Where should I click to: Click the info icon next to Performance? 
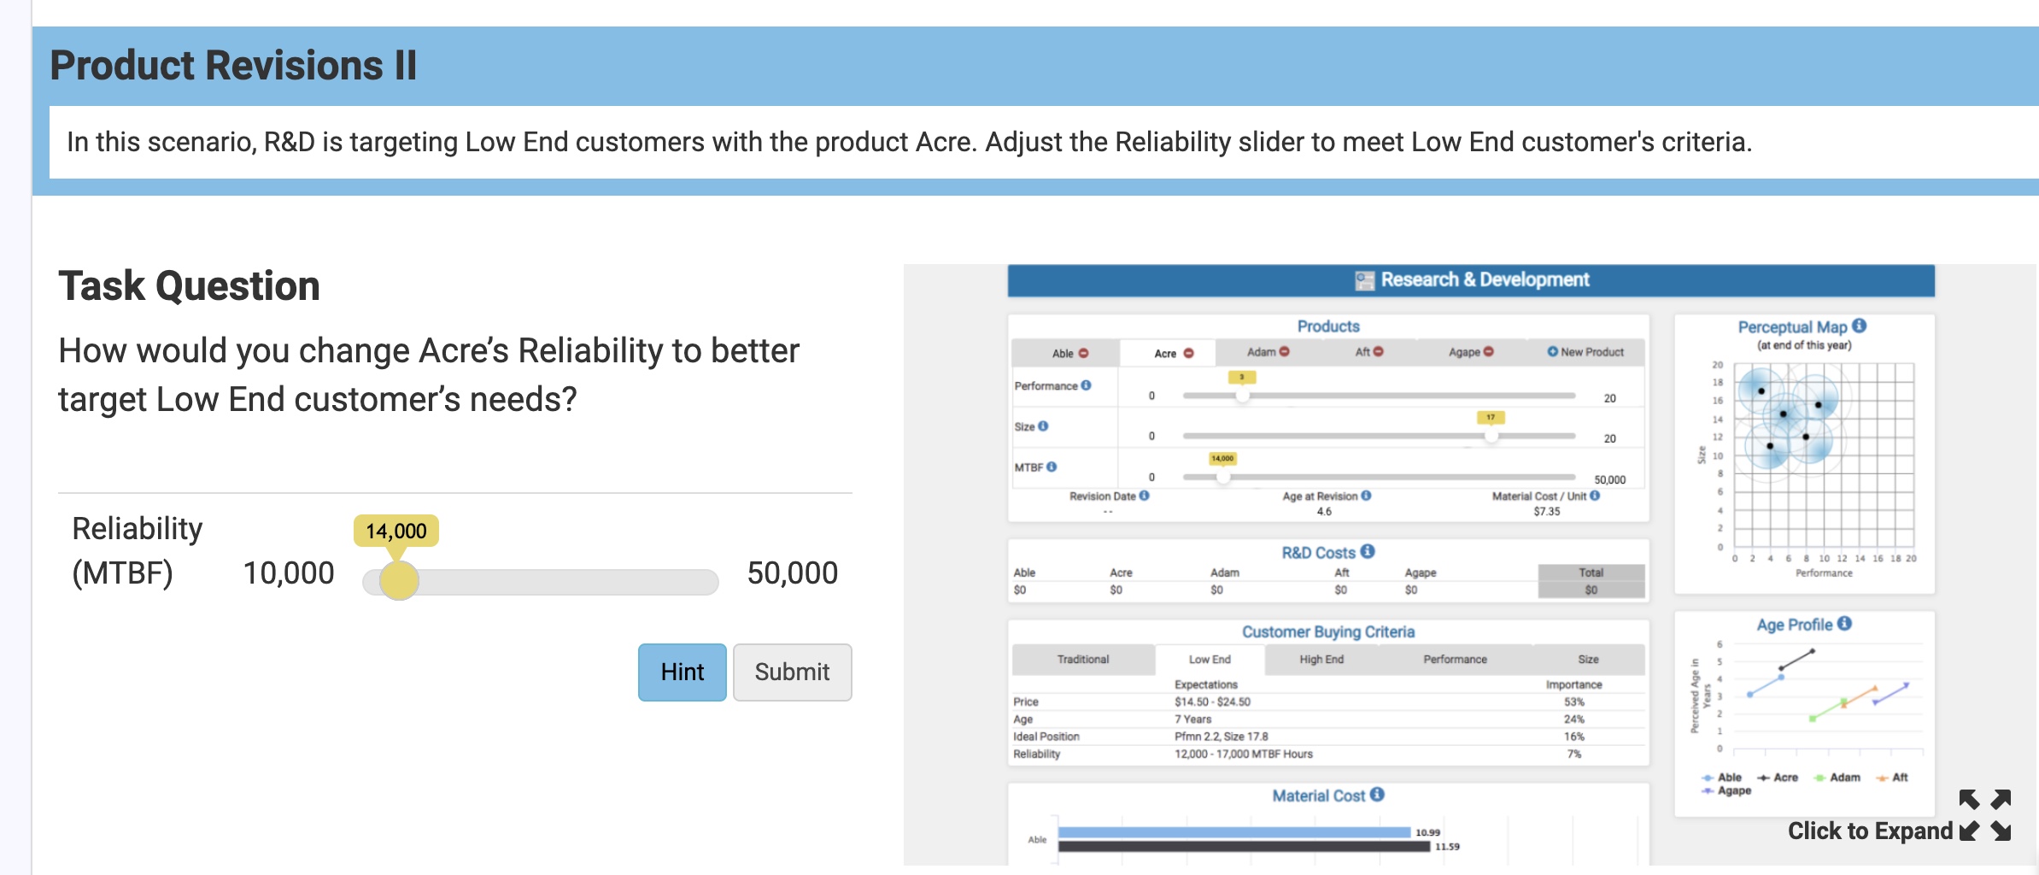[1086, 385]
